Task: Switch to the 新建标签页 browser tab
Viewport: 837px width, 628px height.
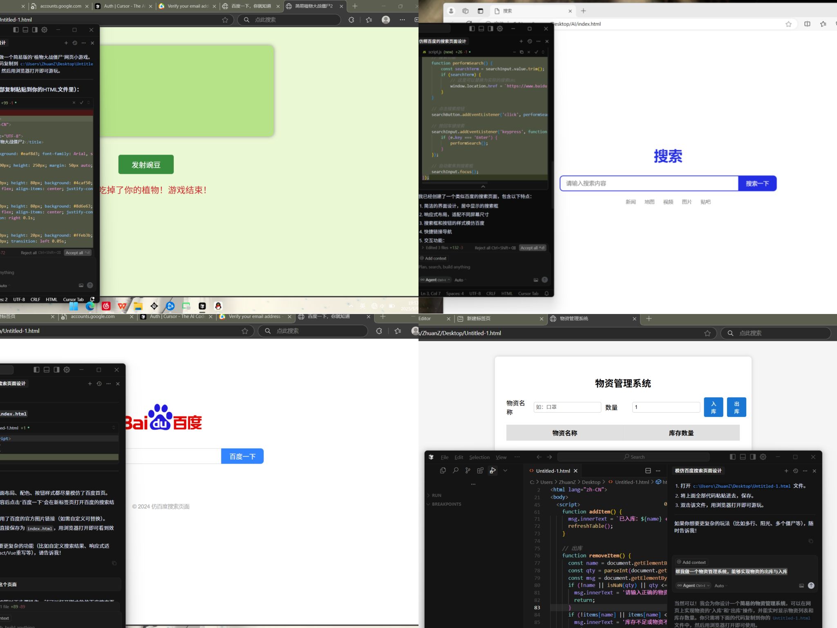Action: pos(478,318)
